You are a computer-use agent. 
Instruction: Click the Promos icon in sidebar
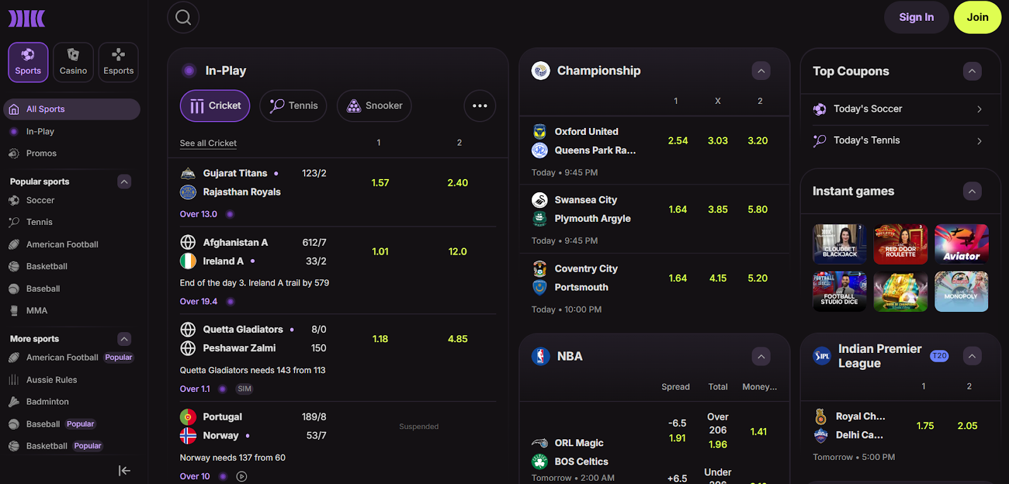14,153
